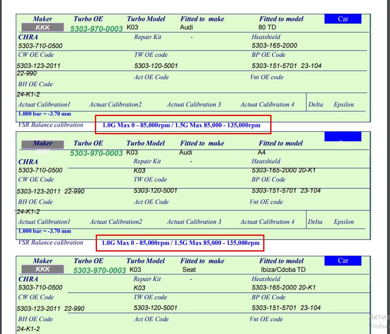Click BP code 5303-151-5701 23-104 in the A4 record
This screenshot has height=334, width=390.
point(286,191)
